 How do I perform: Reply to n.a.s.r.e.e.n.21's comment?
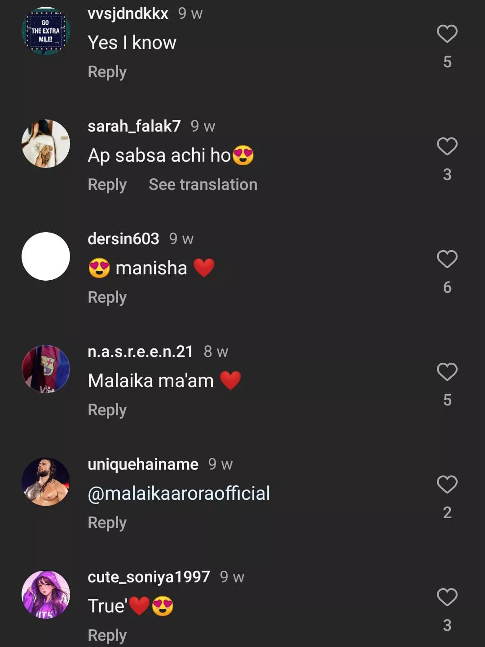coord(107,410)
